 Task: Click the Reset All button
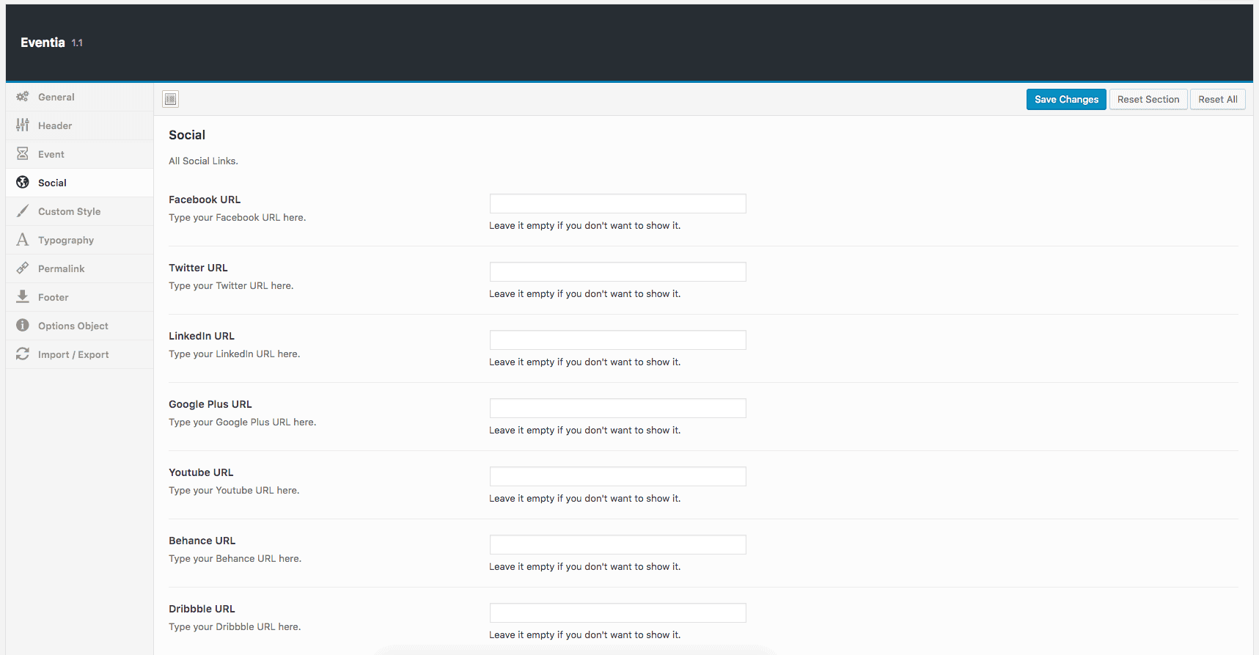click(1217, 100)
